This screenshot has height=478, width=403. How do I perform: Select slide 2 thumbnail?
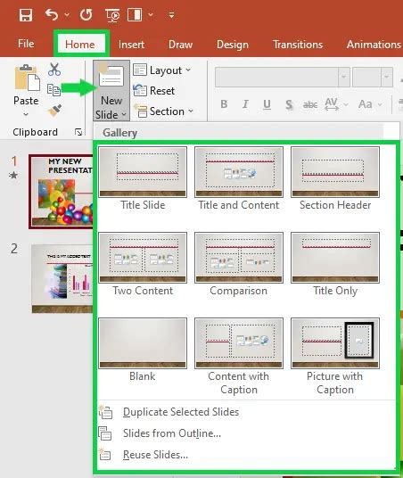click(62, 278)
